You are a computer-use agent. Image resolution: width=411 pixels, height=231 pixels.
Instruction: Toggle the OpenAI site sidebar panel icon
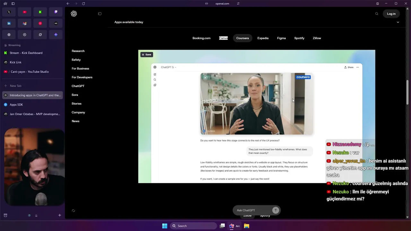pos(100,14)
